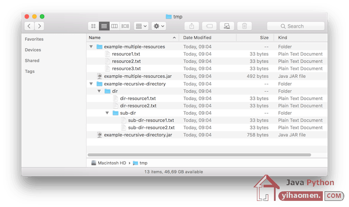Select the sub-dir-resource1.txt file name
This screenshot has width=349, height=207.
(x=151, y=121)
